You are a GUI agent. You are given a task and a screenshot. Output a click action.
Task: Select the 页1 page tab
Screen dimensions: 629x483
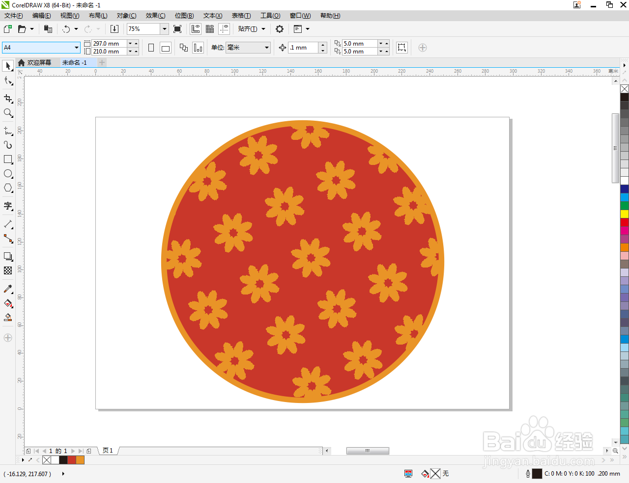point(108,451)
